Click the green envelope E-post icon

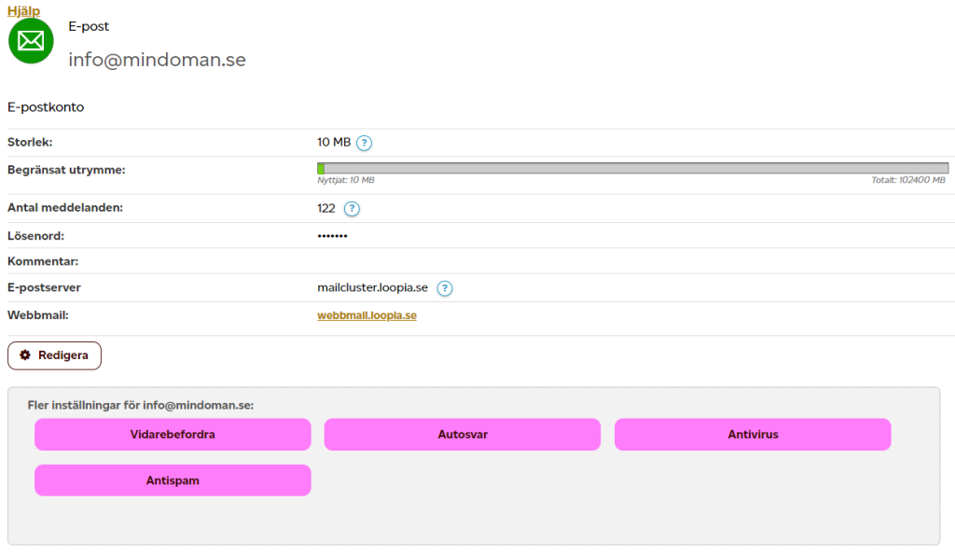pyautogui.click(x=31, y=41)
